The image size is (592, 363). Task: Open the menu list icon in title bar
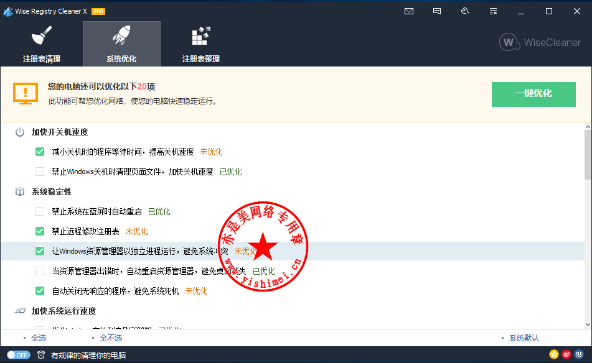(x=493, y=11)
